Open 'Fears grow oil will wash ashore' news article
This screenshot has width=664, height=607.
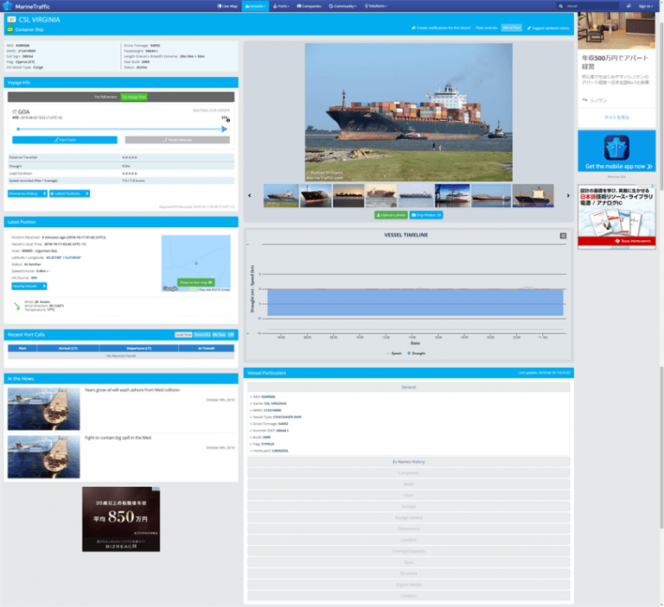tap(132, 390)
